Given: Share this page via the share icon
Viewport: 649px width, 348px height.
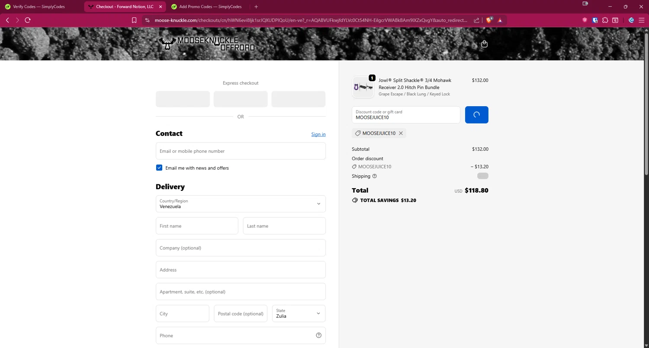Looking at the screenshot, I should [x=476, y=20].
